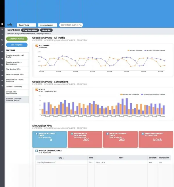Open the chat bubbles icon in sidebar
Image resolution: width=174 pixels, height=187 pixels.
[2, 65]
